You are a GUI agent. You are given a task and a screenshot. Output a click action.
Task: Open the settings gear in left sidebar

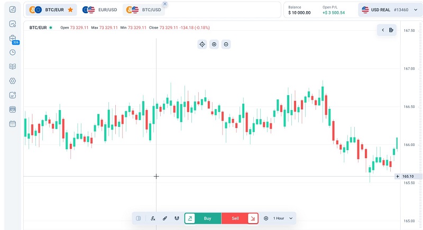tap(13, 81)
